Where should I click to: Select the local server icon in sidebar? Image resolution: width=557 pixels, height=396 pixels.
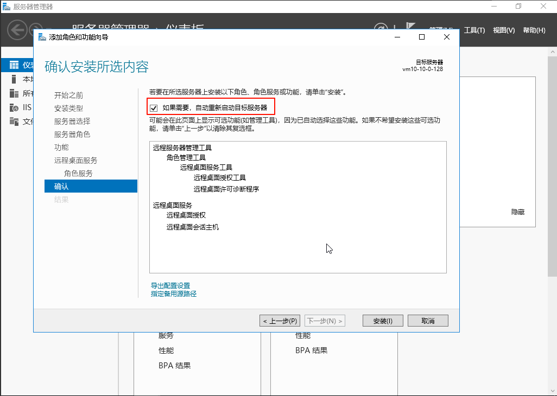(14, 79)
